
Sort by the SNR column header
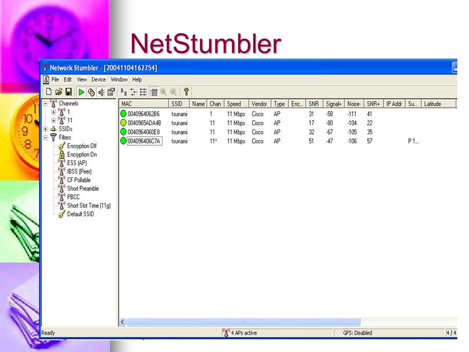(x=314, y=104)
